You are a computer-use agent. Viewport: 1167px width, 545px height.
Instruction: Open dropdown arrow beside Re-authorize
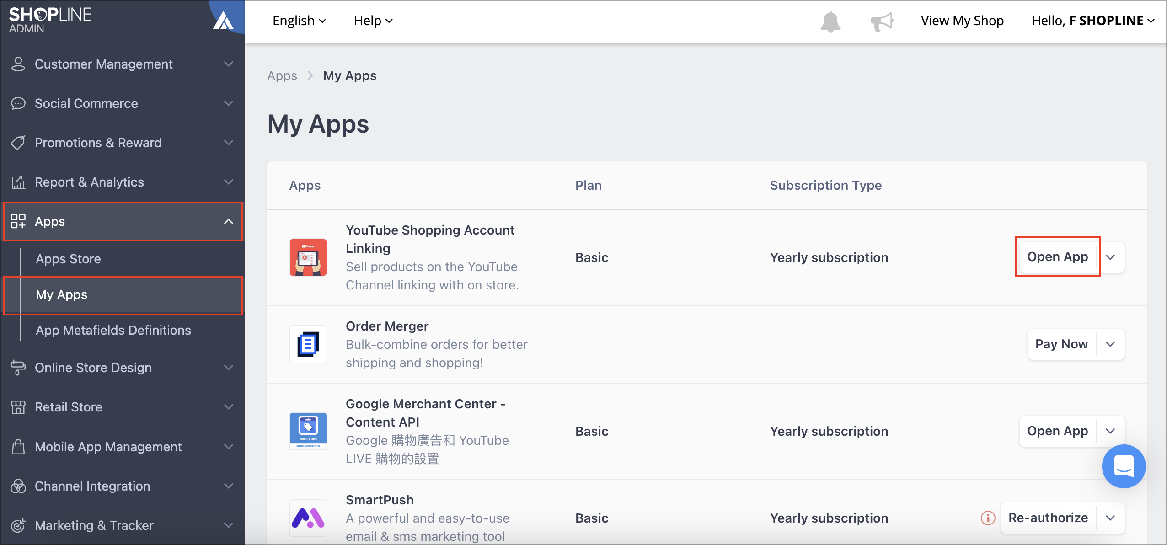pos(1110,518)
